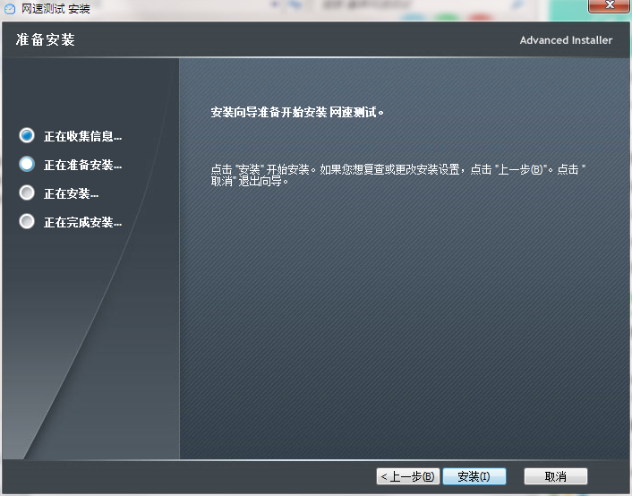Click the Advanced Installer label
Viewport: 632px width, 496px height.
point(566,40)
